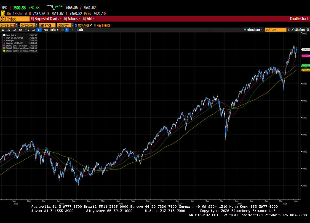
Task: Click the 7466.85 bid value in header
Action: click(x=72, y=8)
